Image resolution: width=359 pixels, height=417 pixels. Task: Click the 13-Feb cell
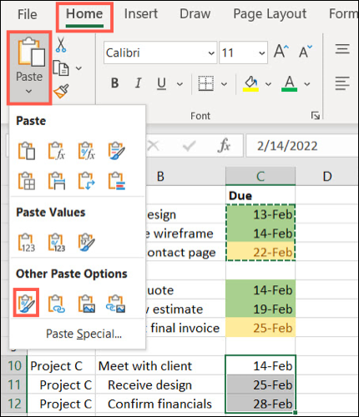click(260, 214)
